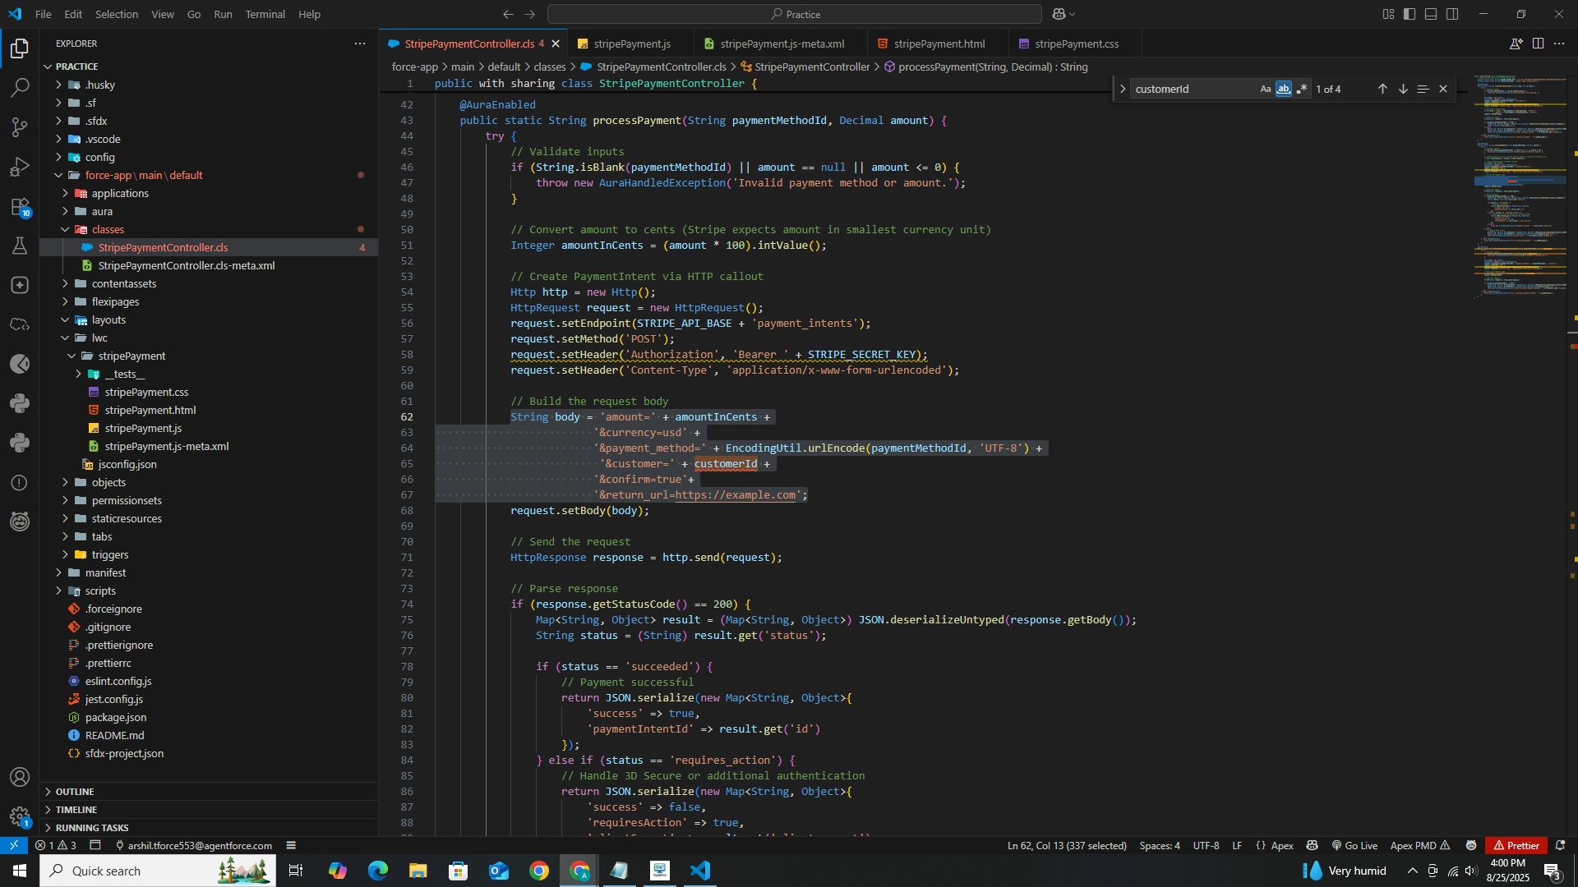Screen dimensions: 1578x887
Task: Click the customerId find input field
Action: [1192, 89]
